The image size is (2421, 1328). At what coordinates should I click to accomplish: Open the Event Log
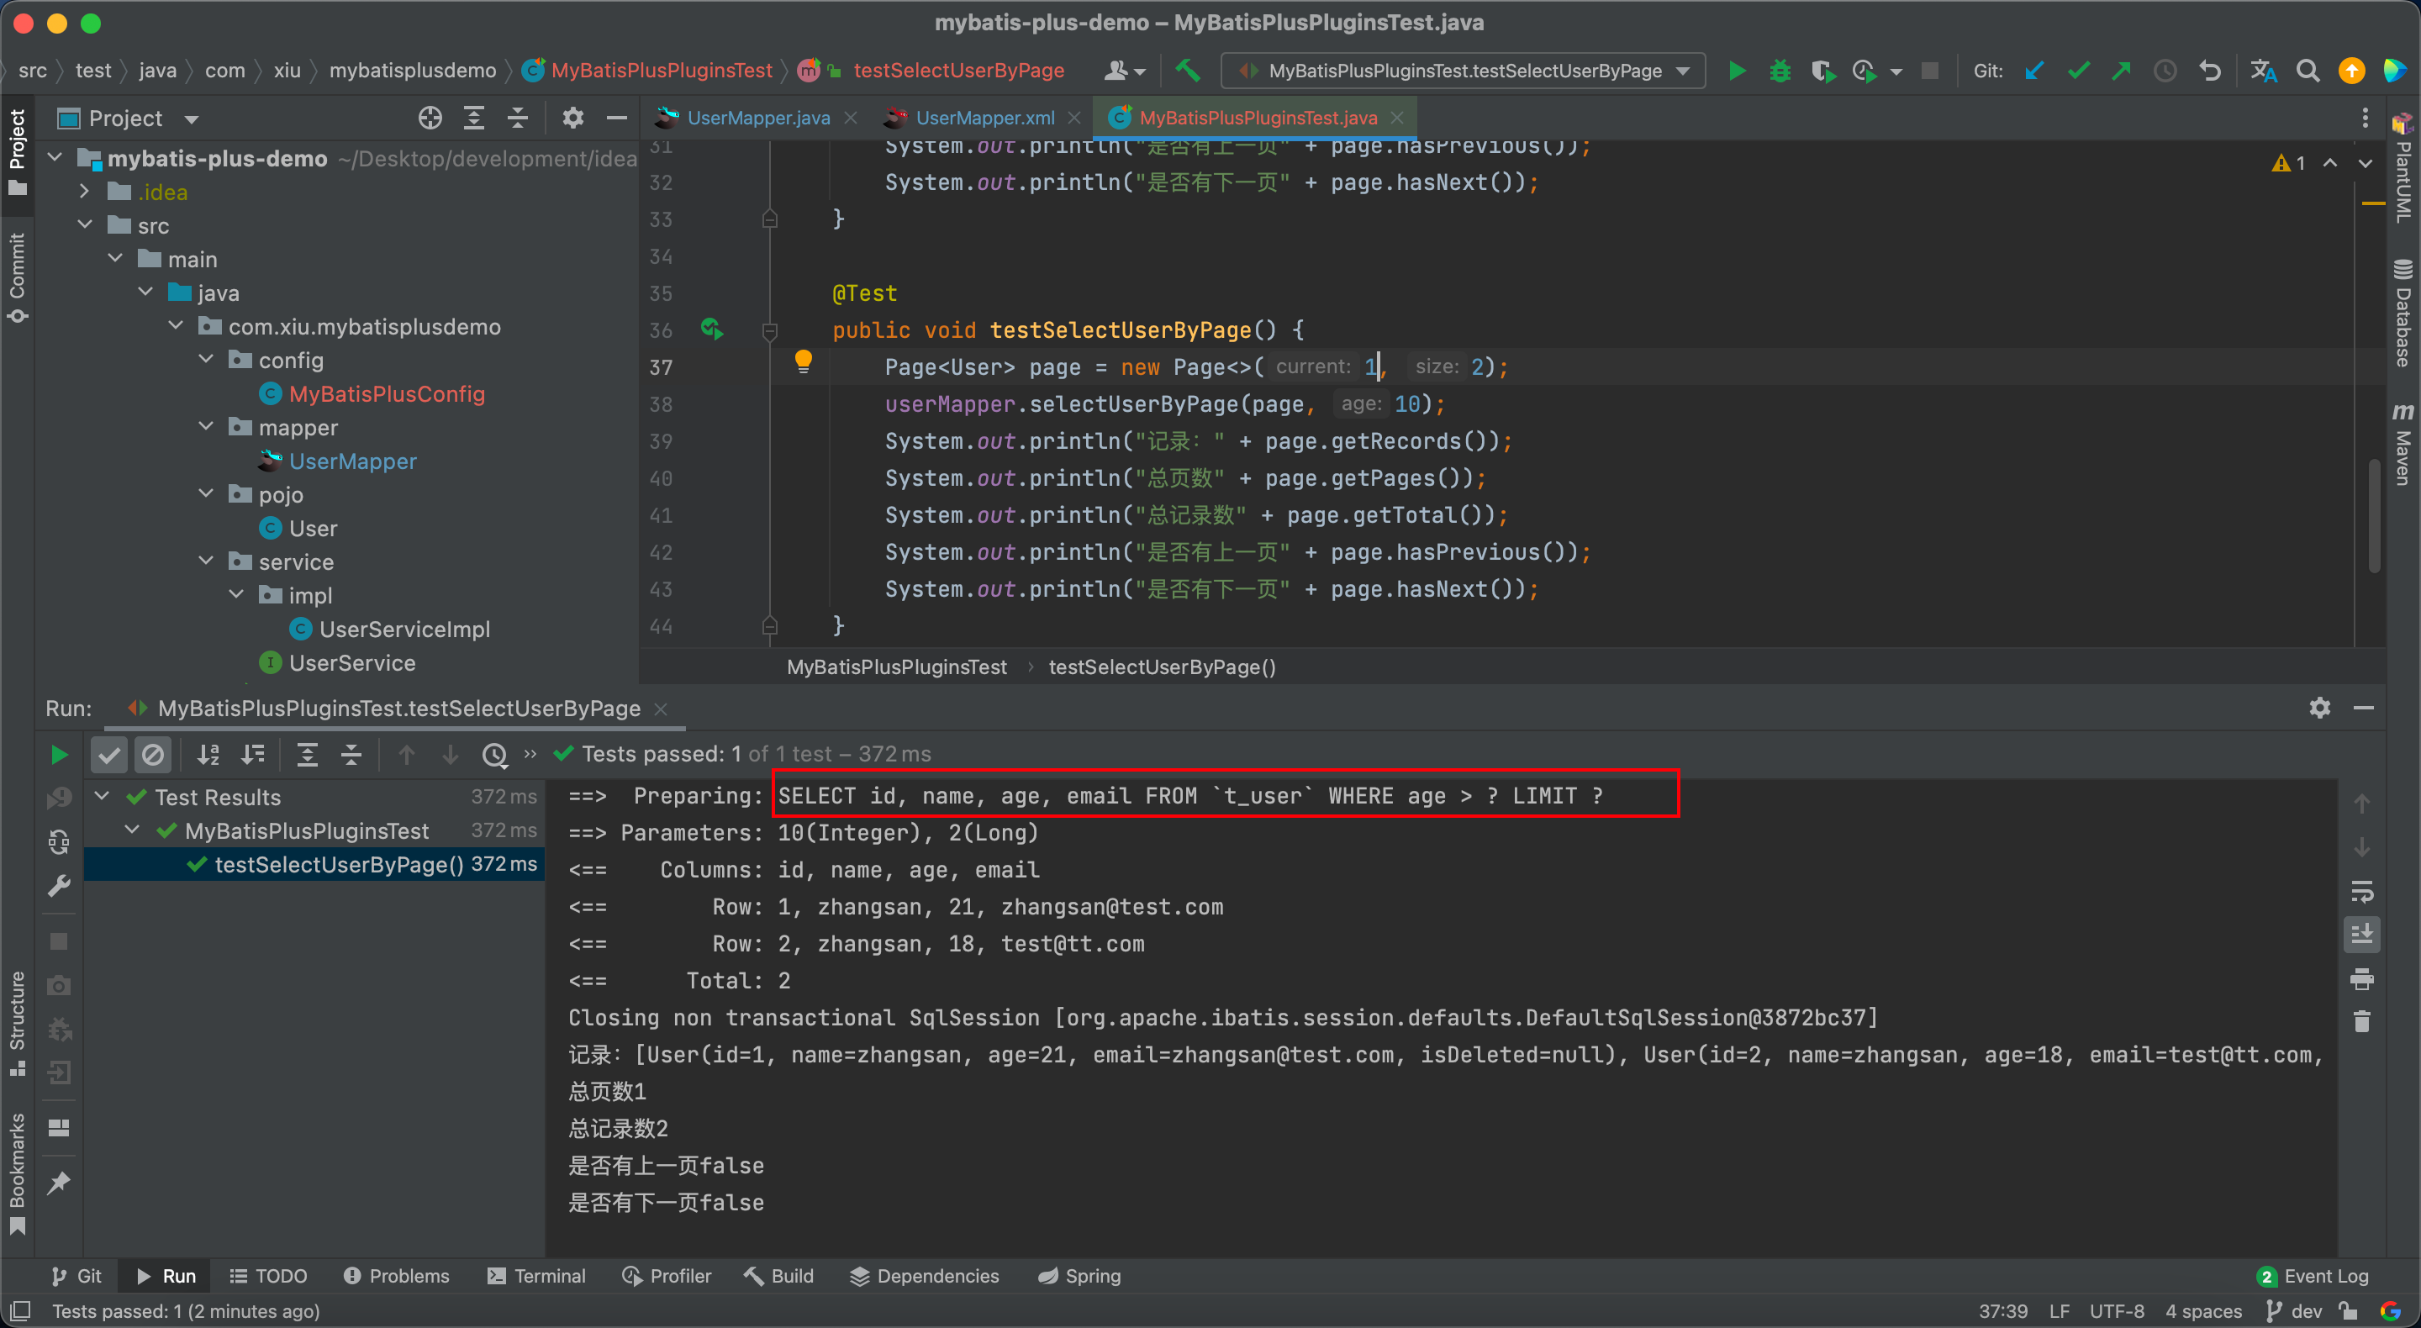2313,1275
